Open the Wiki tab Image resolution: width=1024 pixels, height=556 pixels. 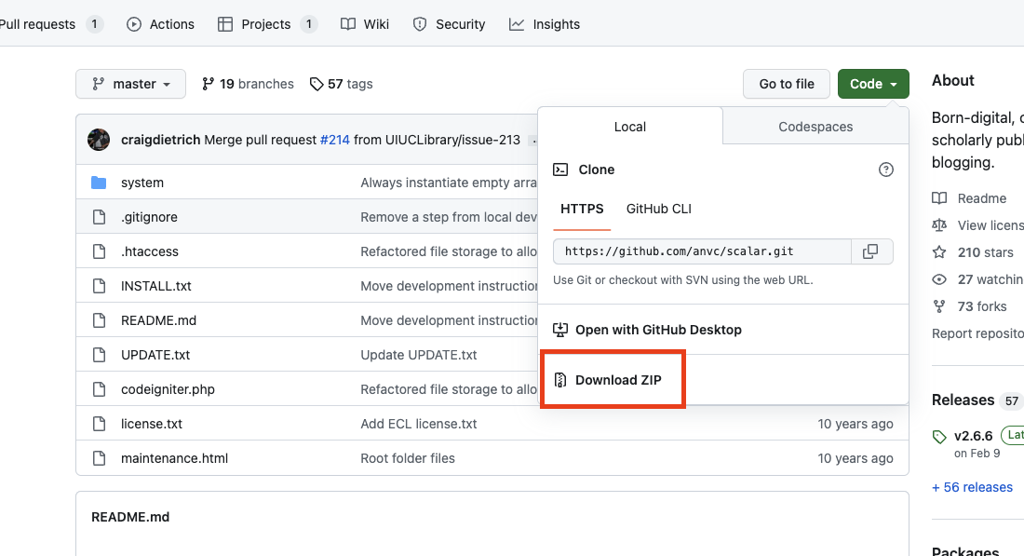pos(365,24)
